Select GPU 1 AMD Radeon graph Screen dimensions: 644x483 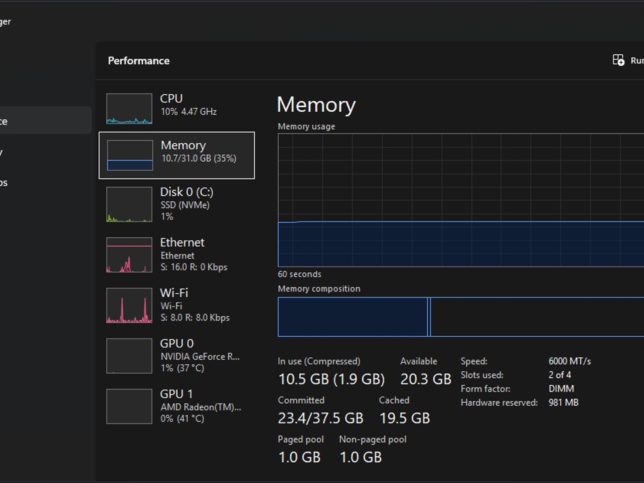(x=129, y=406)
